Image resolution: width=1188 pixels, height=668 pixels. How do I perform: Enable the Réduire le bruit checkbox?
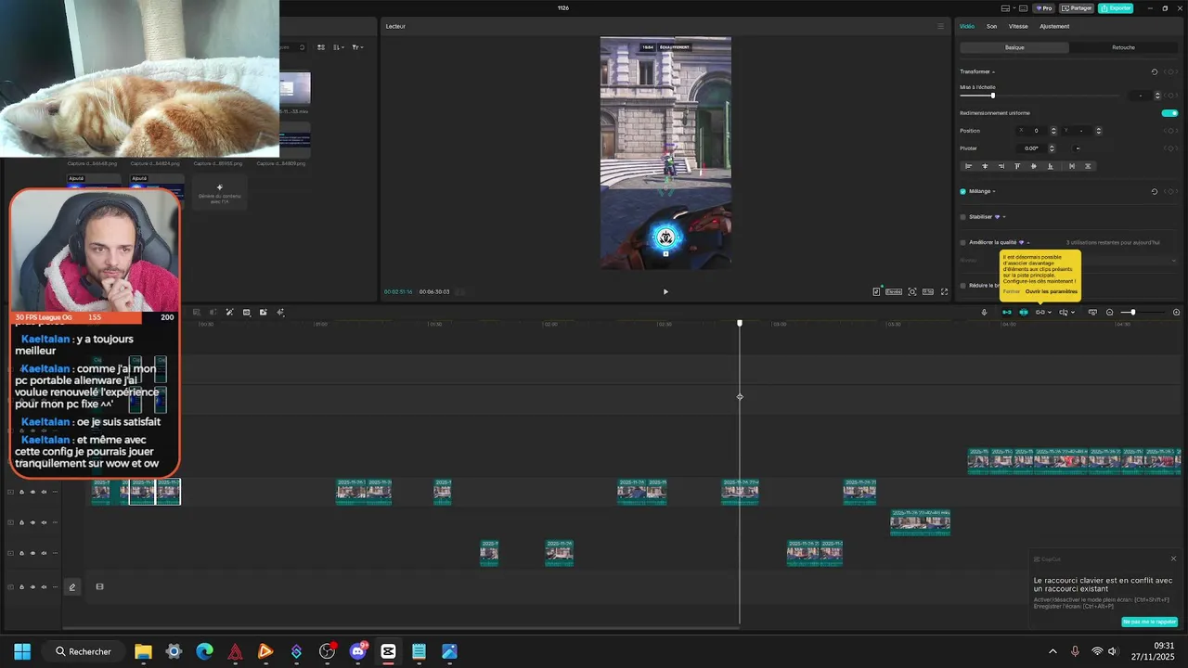tap(962, 286)
